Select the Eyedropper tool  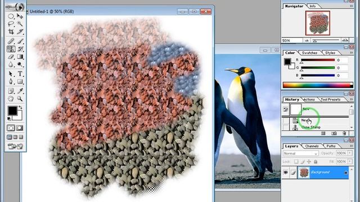tap(20, 91)
